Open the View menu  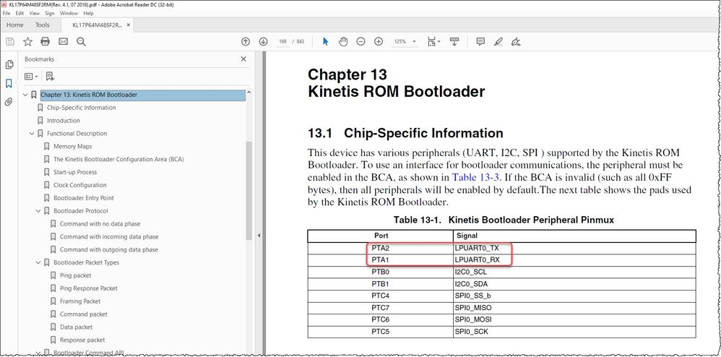pyautogui.click(x=35, y=13)
